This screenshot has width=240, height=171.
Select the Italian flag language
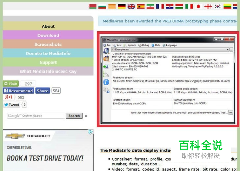(189, 7)
